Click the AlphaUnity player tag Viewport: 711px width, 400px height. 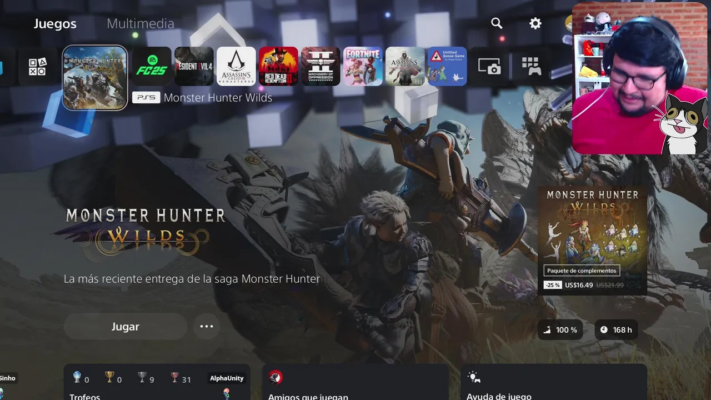pos(227,378)
